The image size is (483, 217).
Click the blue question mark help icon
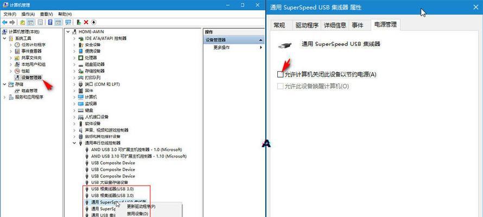(50, 22)
